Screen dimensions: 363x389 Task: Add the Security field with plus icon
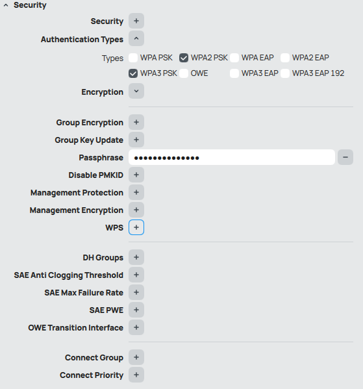[136, 21]
